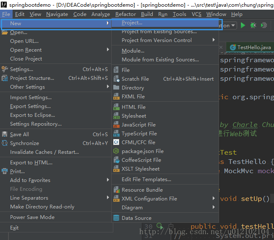Screen dimensions: 274x240
Task: Expand the New submenu arrow
Action: coord(108,23)
